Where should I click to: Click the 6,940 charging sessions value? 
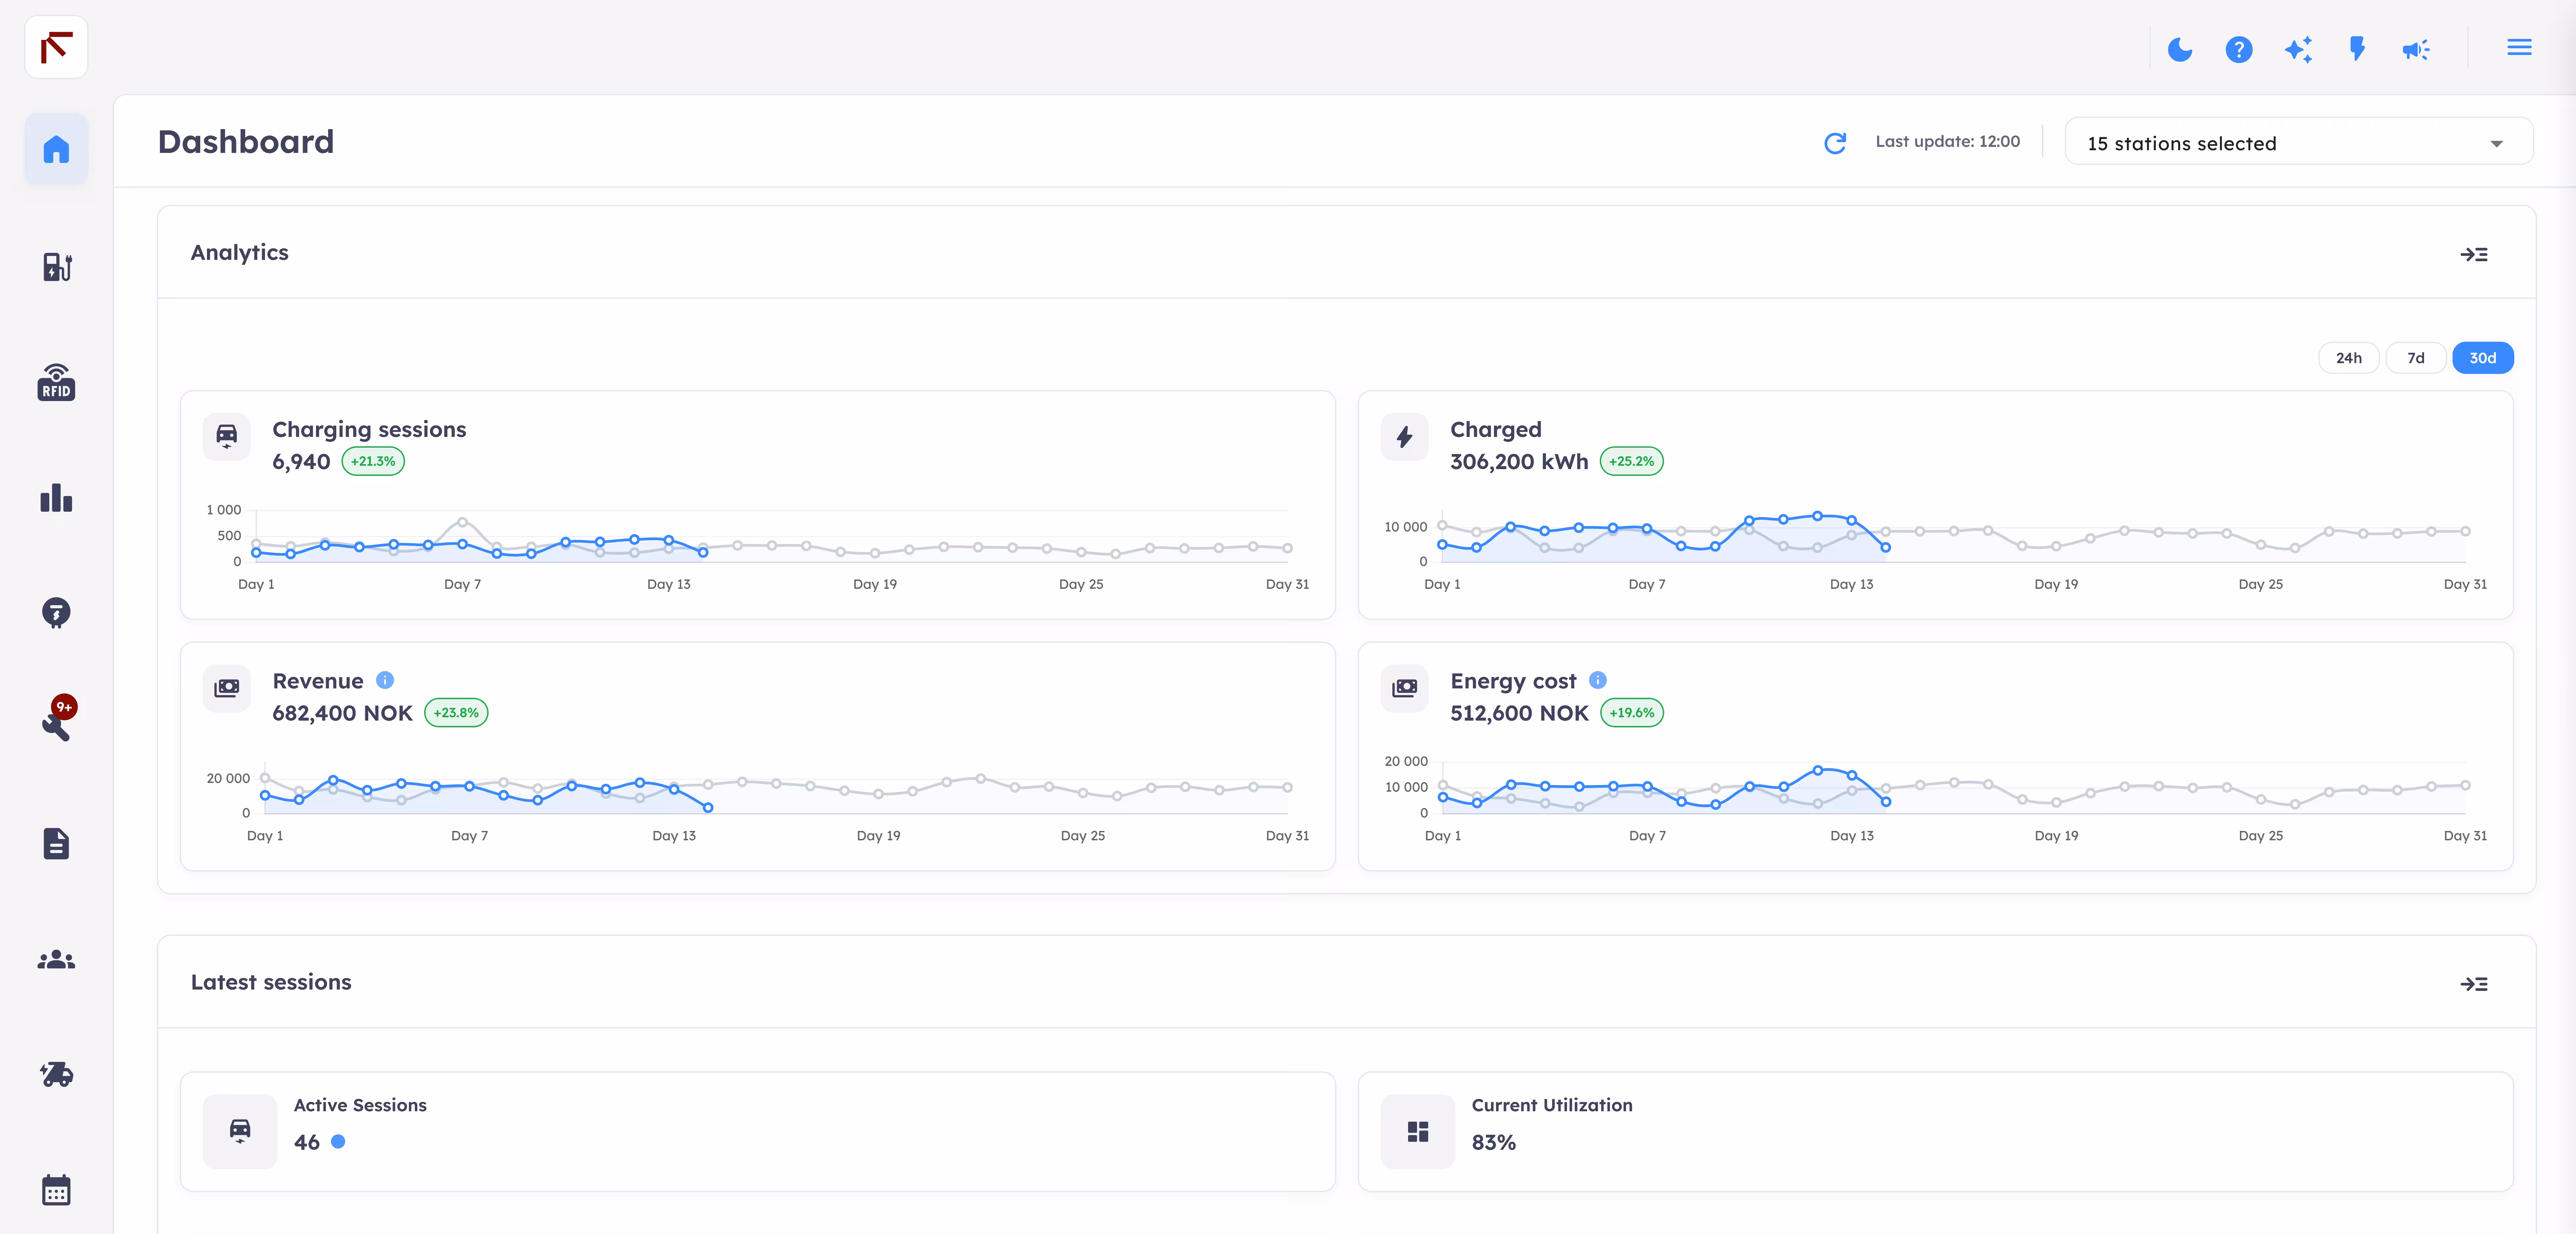pyautogui.click(x=301, y=462)
